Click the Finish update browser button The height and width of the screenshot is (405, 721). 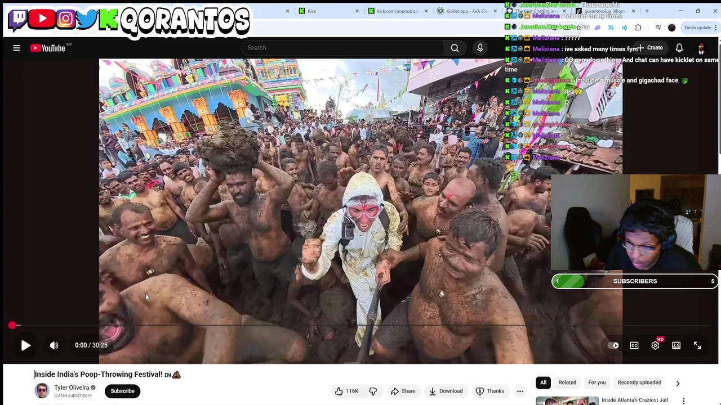click(701, 28)
